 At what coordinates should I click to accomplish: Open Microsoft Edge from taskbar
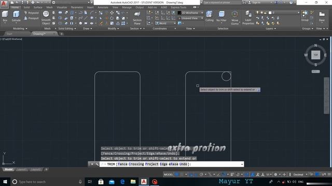(x=122, y=181)
